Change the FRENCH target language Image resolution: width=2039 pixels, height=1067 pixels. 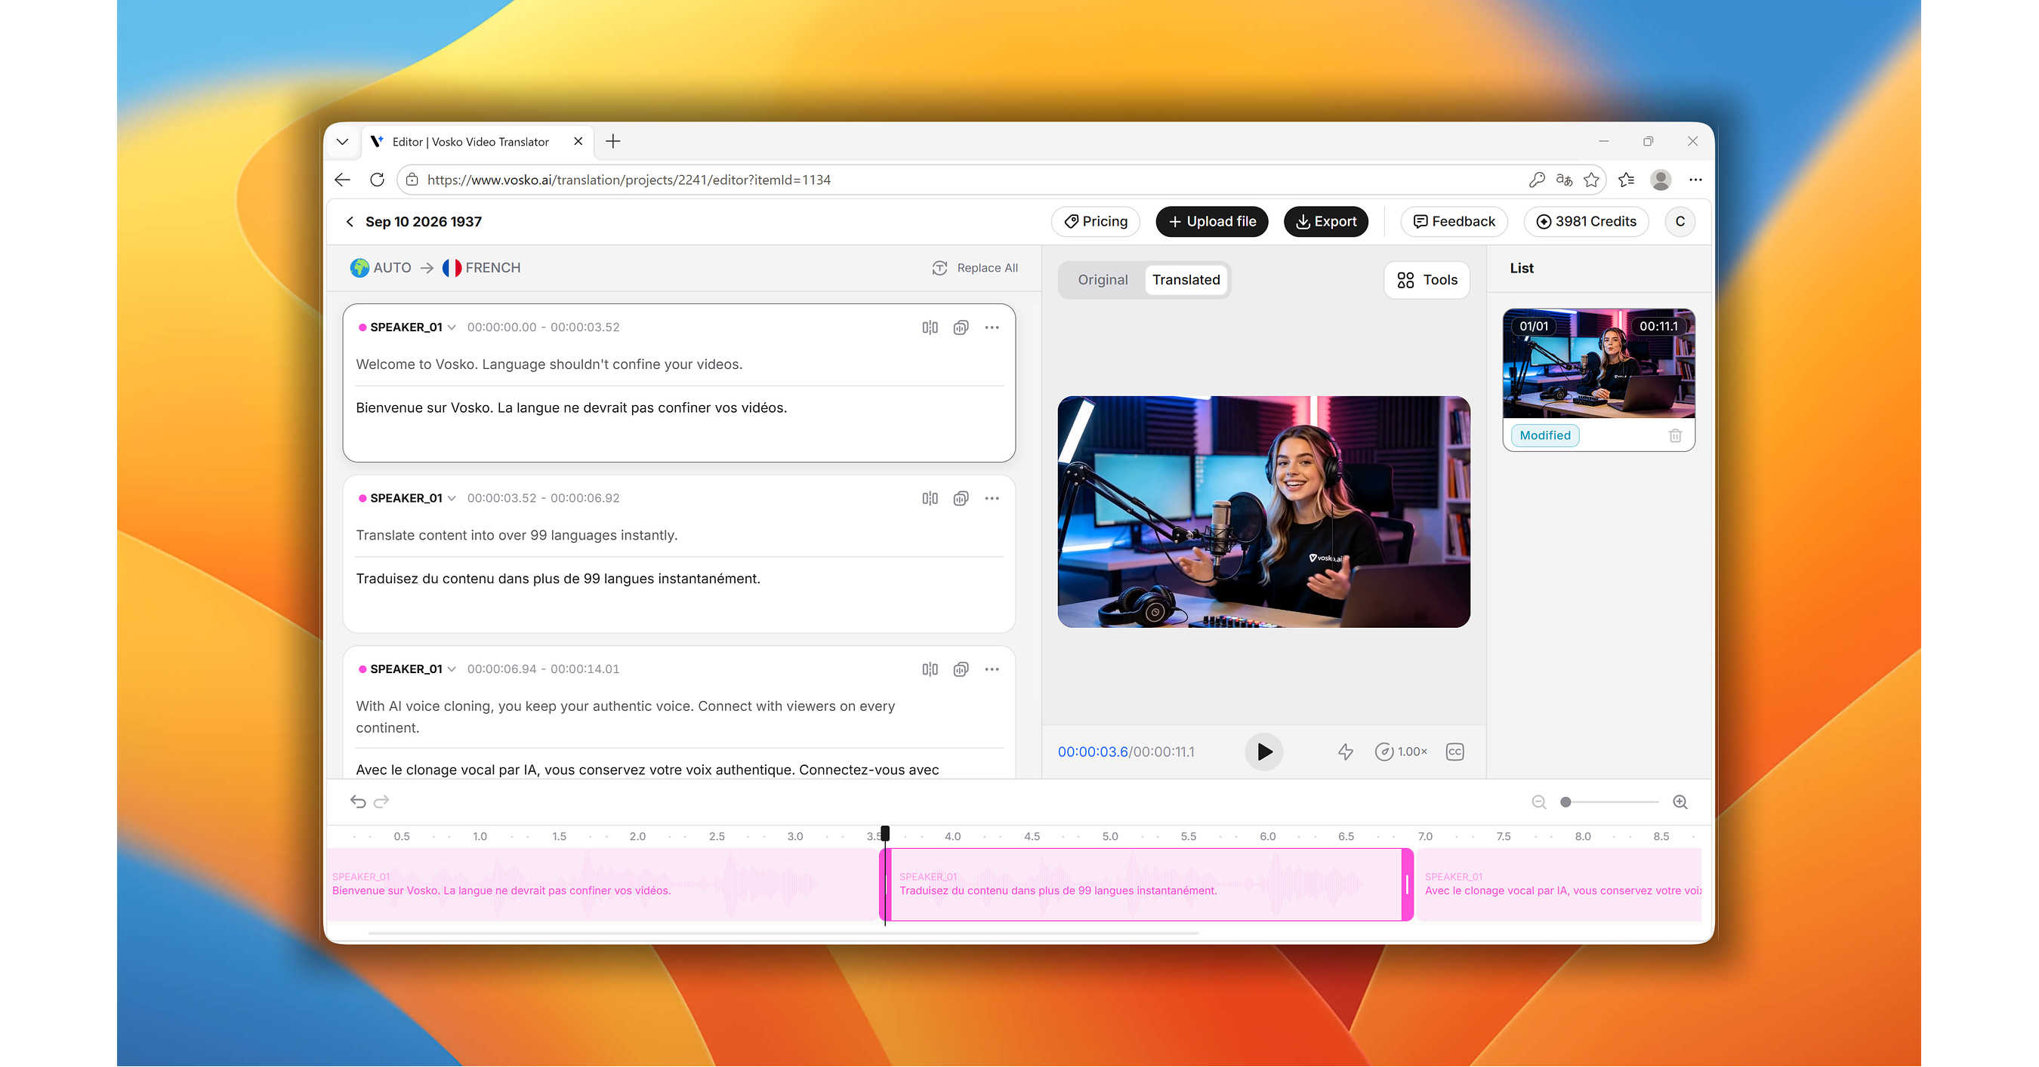(481, 268)
